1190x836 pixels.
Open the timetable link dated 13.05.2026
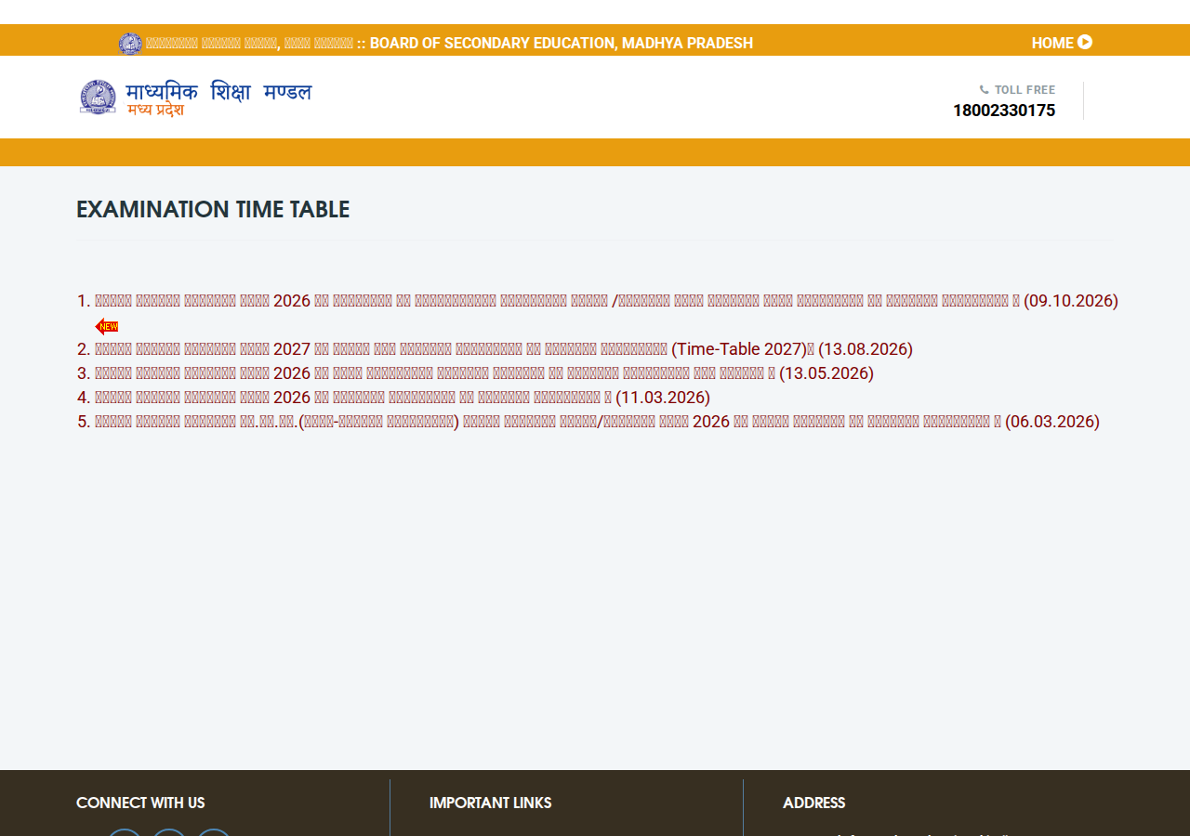coord(484,373)
